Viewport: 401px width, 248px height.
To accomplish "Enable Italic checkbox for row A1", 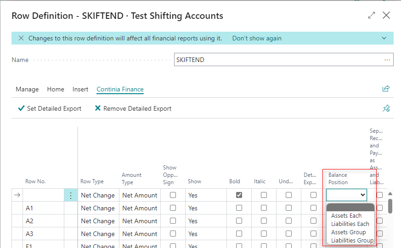I will point(264,208).
